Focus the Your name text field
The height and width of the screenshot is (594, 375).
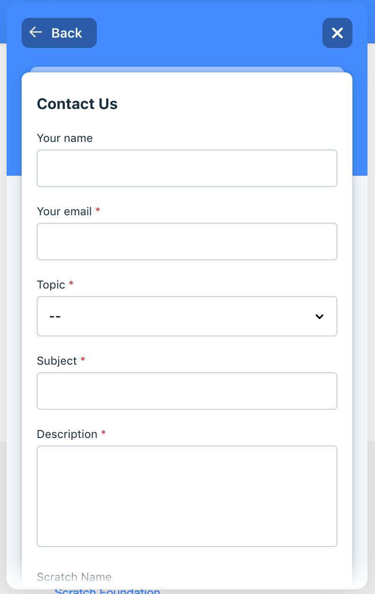(x=187, y=168)
